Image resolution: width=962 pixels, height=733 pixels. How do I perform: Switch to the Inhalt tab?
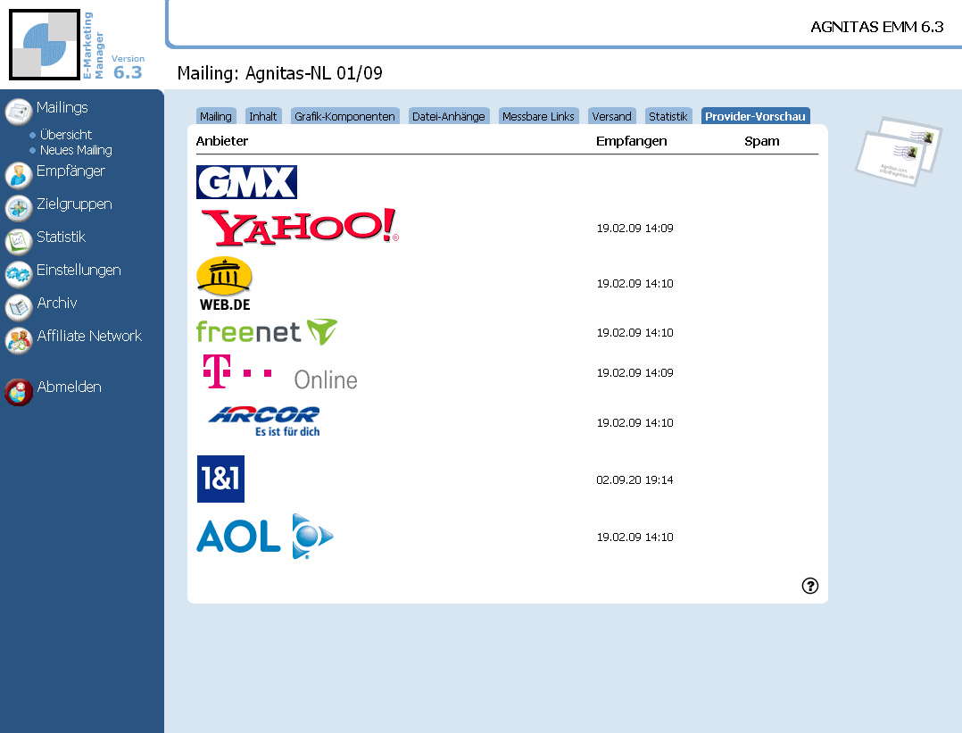263,116
